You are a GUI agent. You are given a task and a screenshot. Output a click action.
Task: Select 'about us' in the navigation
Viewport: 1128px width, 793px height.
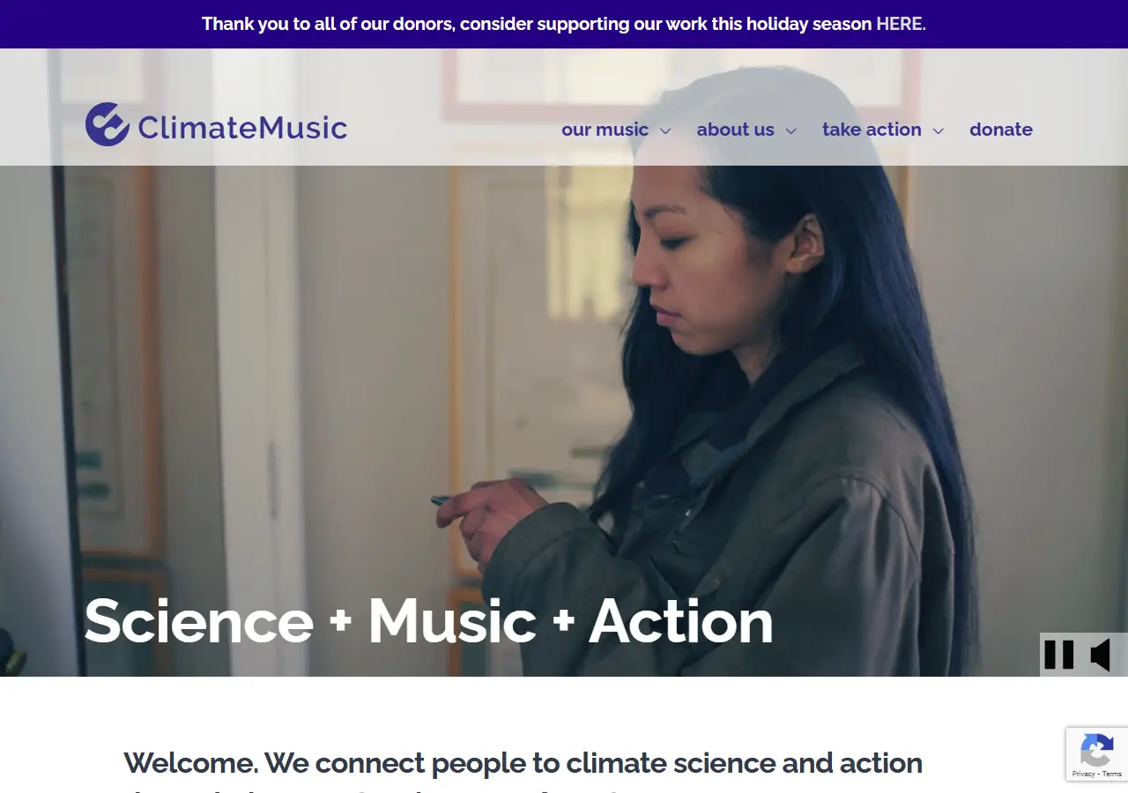[735, 130]
